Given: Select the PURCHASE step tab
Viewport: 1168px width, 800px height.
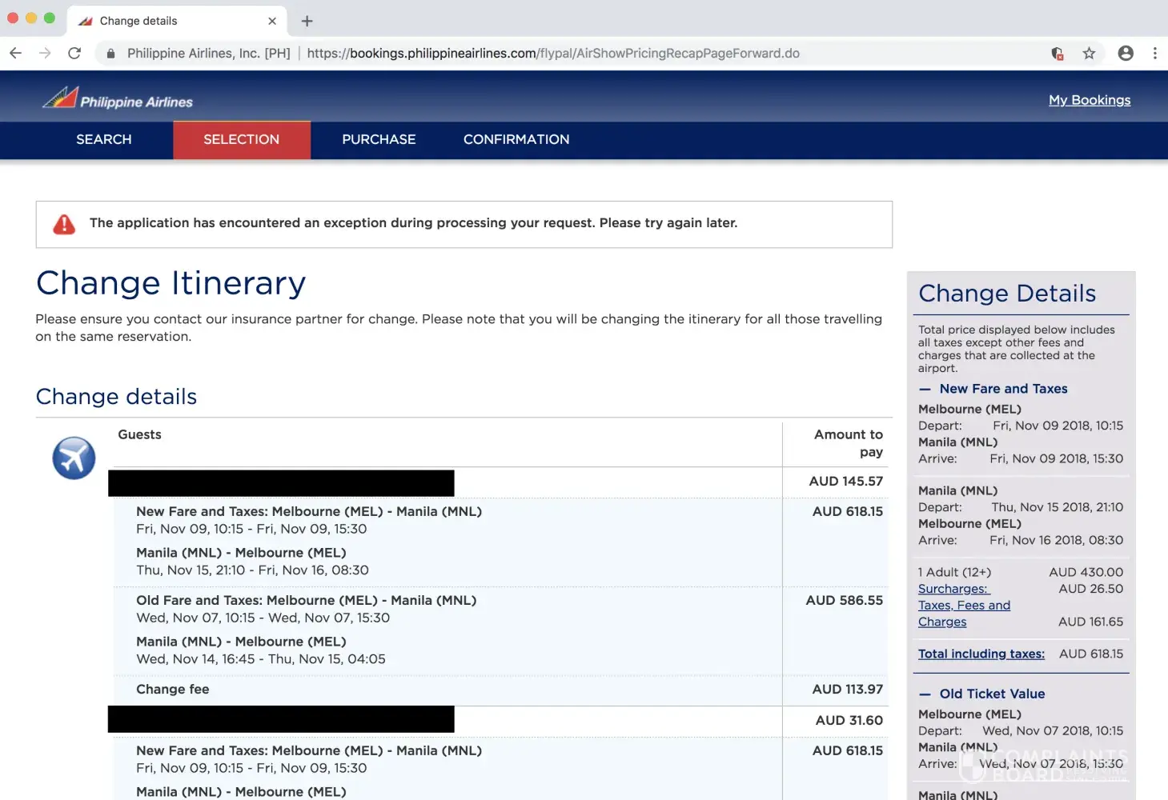Looking at the screenshot, I should pos(379,139).
